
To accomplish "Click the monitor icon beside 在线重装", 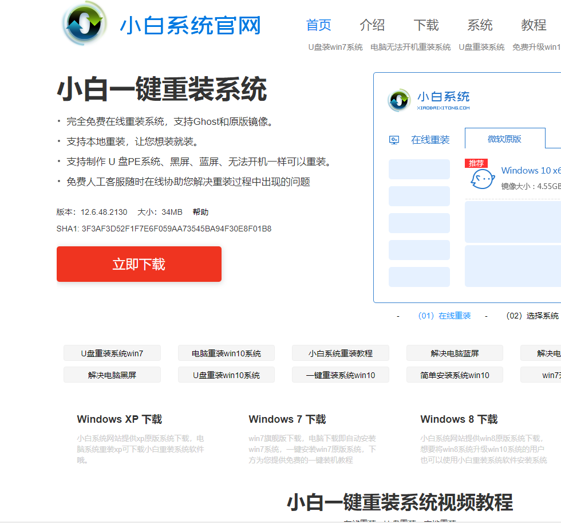I will click(394, 140).
